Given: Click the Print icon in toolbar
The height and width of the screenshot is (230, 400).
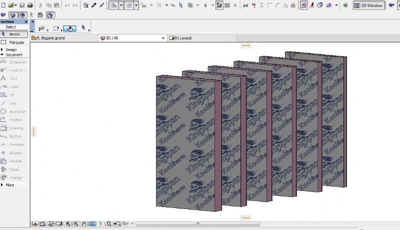Looking at the screenshot, I should click(30, 5).
